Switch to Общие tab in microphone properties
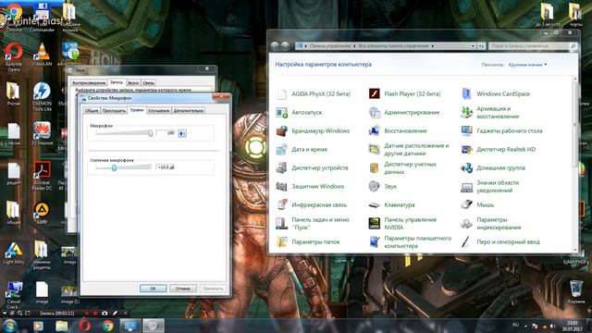The height and width of the screenshot is (333, 592). tap(92, 110)
